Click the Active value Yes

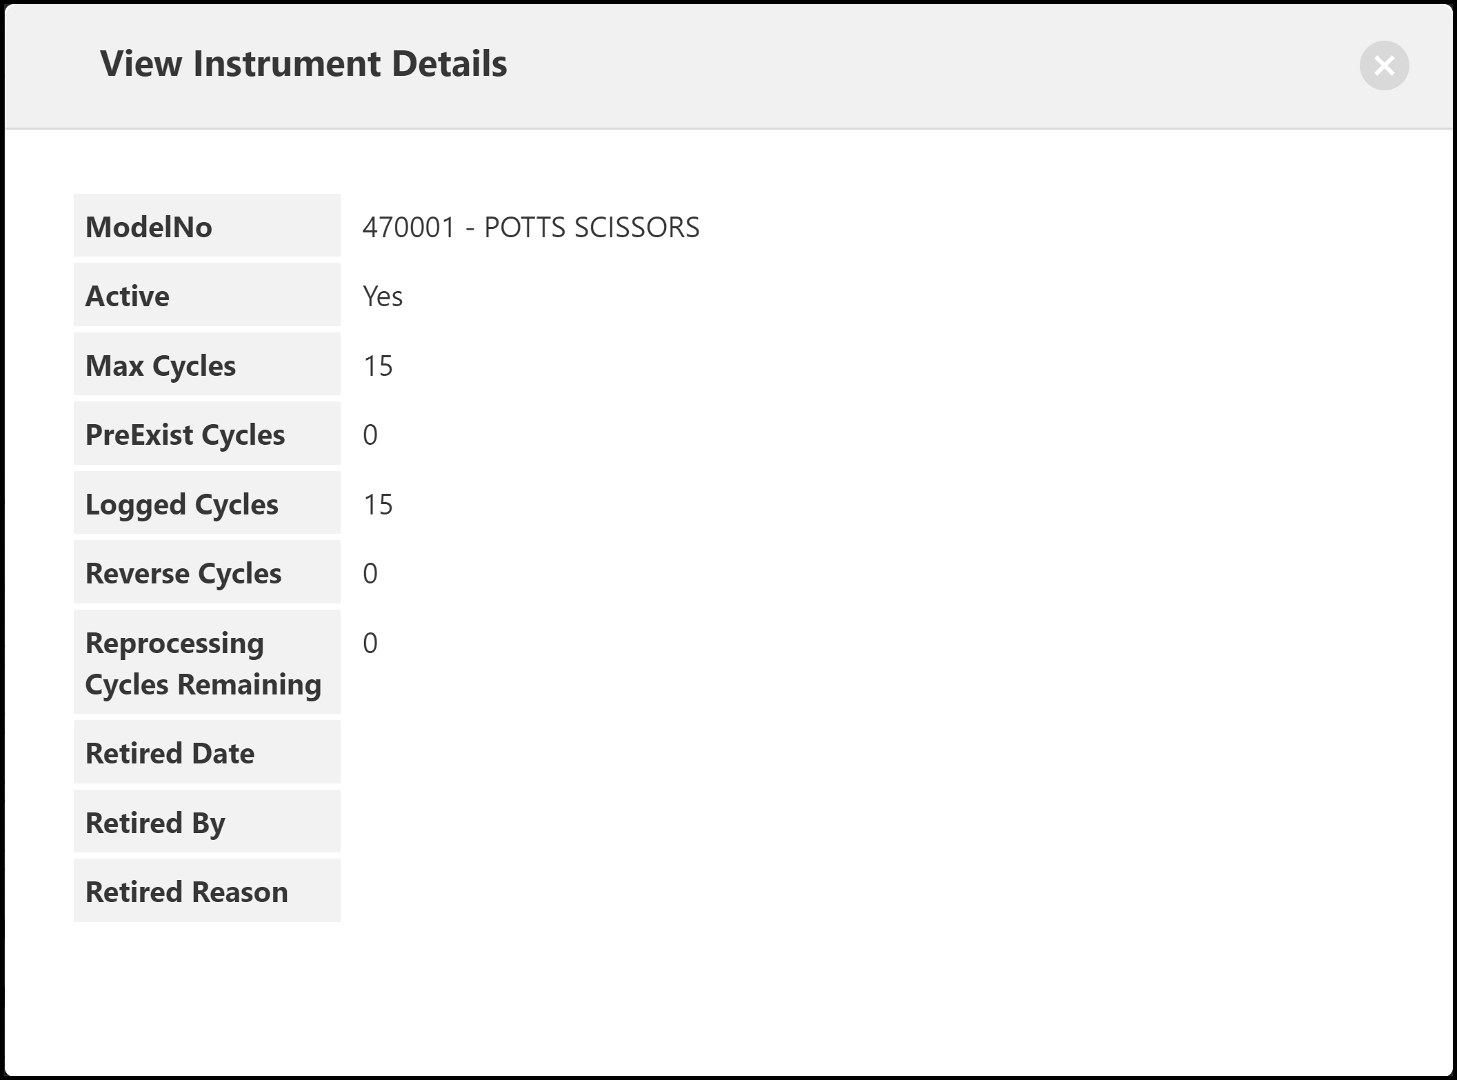(383, 296)
